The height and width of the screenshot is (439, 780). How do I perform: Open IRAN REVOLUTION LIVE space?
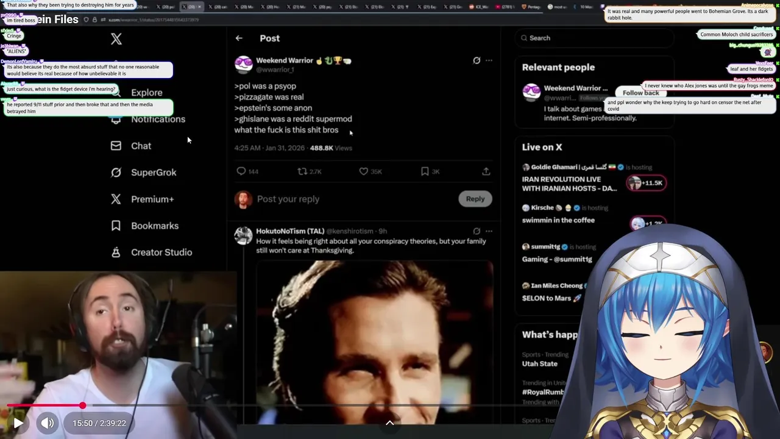569,184
